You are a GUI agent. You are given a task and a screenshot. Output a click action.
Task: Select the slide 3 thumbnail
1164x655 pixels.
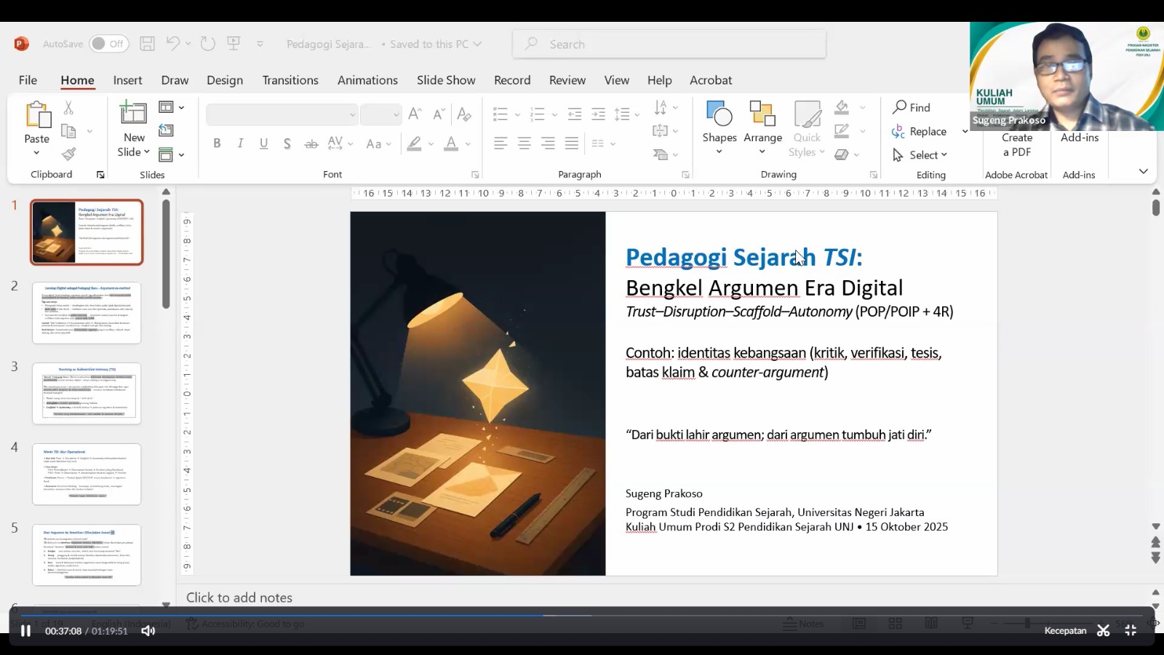[87, 394]
